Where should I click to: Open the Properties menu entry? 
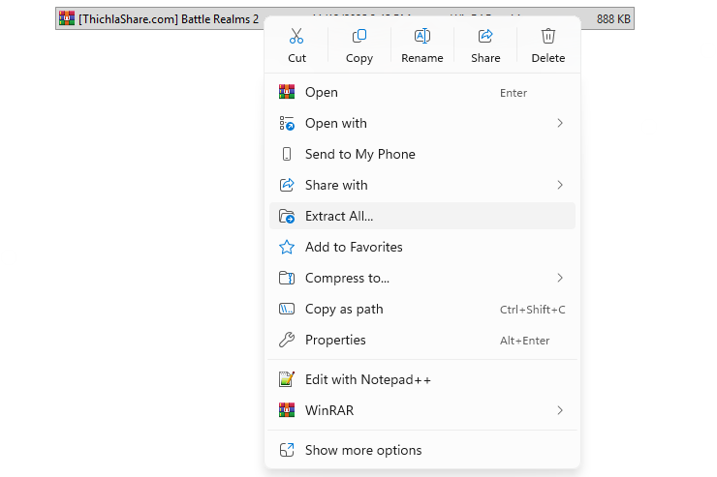tap(335, 340)
